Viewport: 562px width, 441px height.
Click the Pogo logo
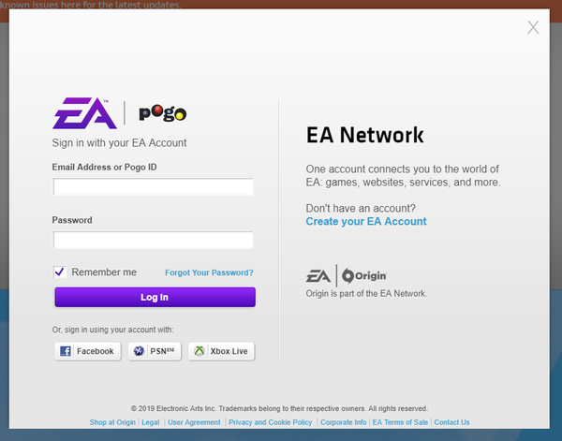pyautogui.click(x=163, y=114)
